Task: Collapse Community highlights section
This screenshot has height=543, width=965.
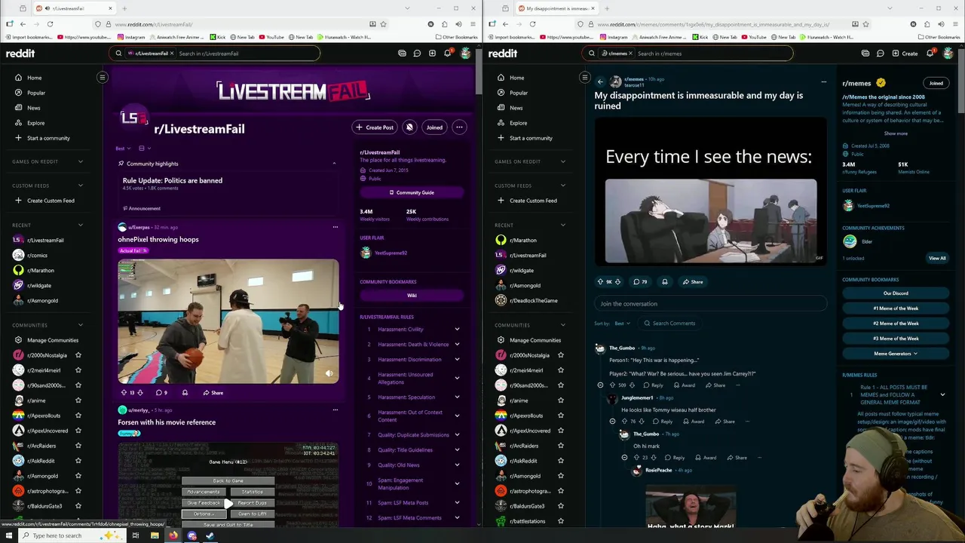Action: pyautogui.click(x=334, y=164)
